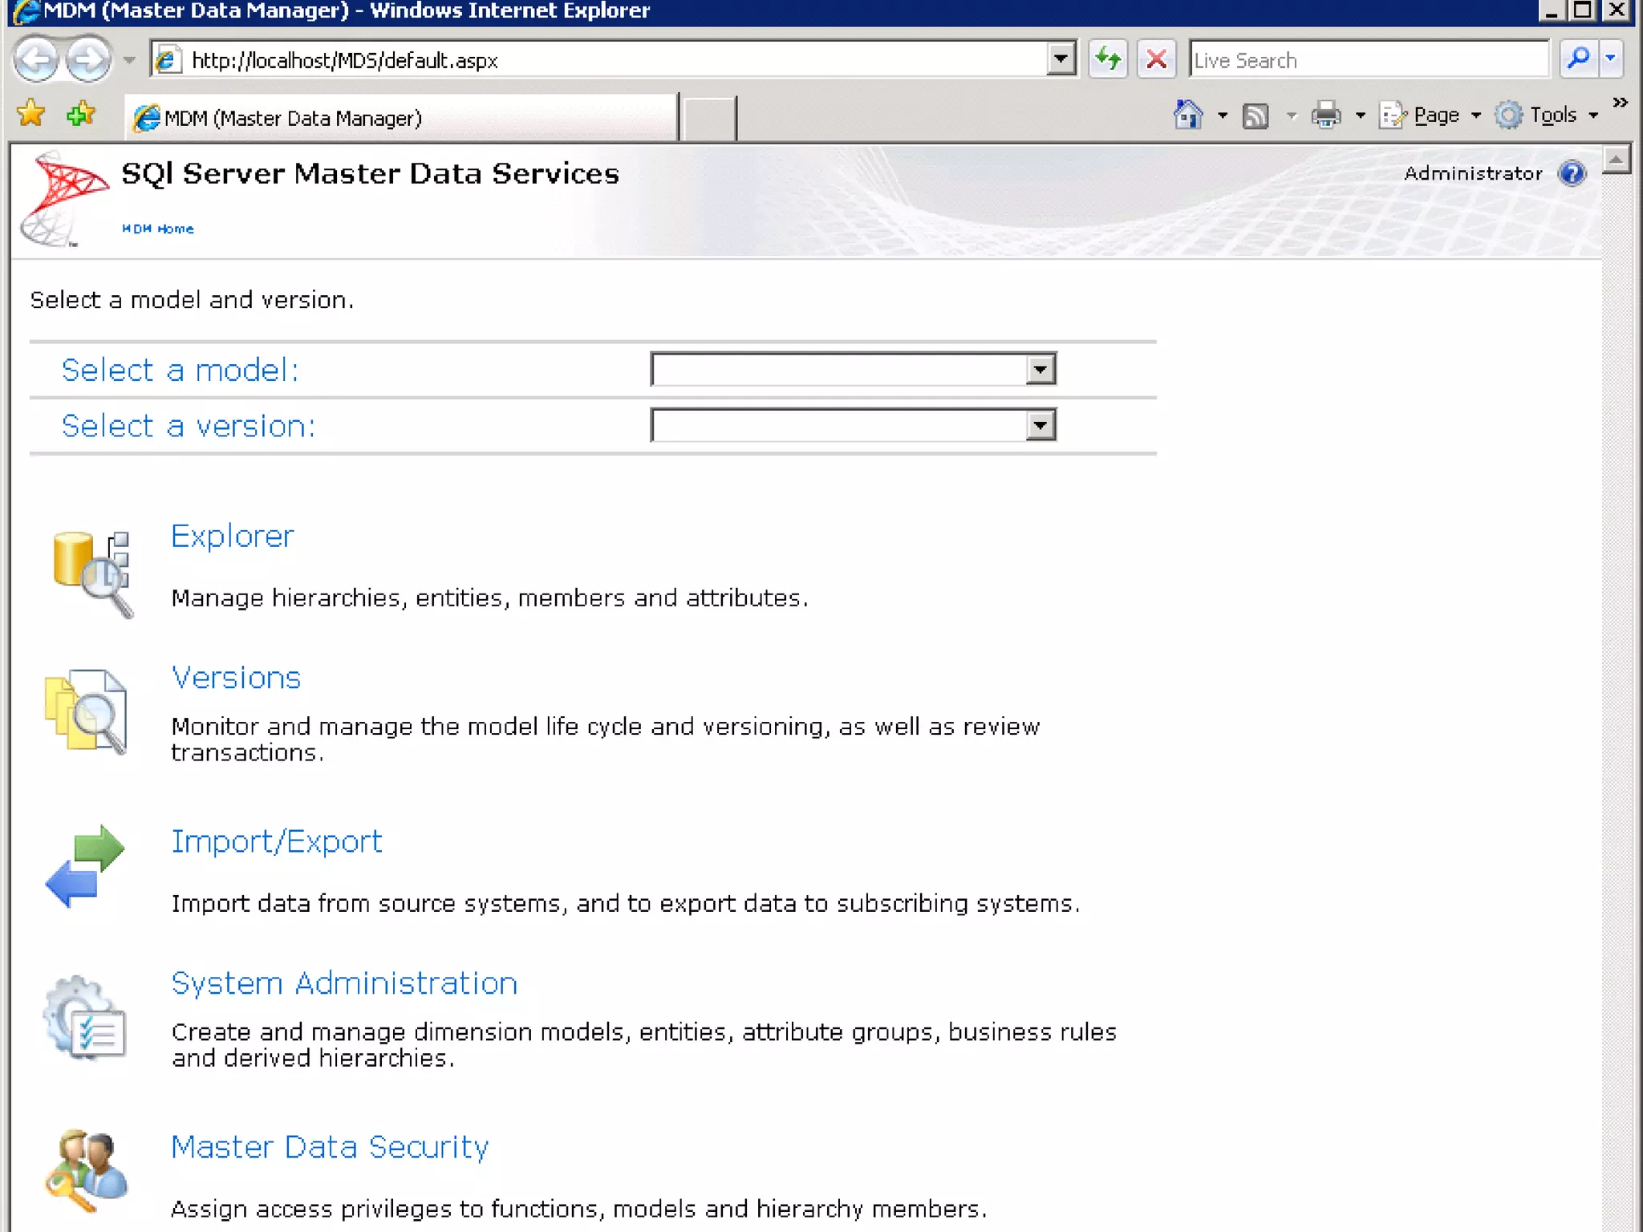Click the browser Back arrow button

coord(37,59)
